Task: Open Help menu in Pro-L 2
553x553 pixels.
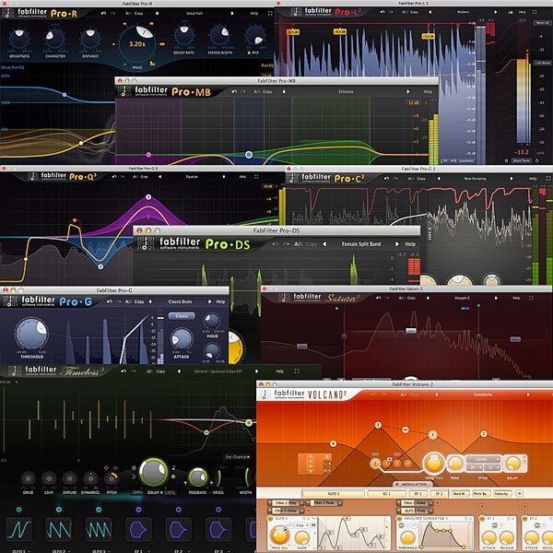Action: 523,12
